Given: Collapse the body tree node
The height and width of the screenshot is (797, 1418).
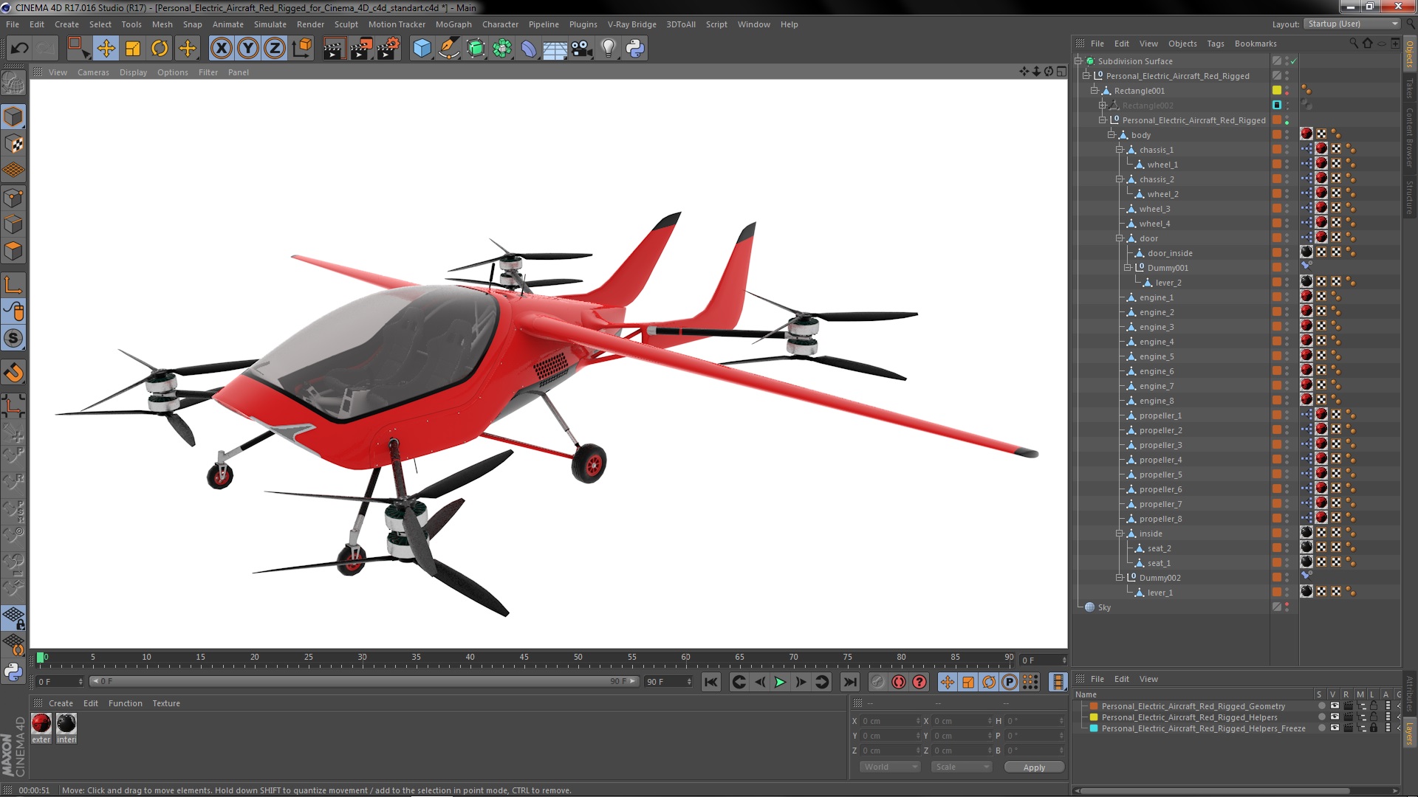Looking at the screenshot, I should [1111, 135].
